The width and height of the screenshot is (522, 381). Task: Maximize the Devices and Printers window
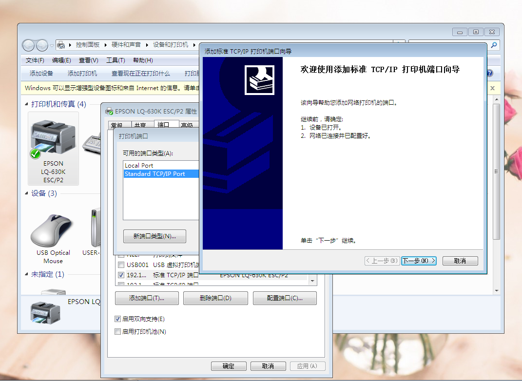click(x=476, y=32)
